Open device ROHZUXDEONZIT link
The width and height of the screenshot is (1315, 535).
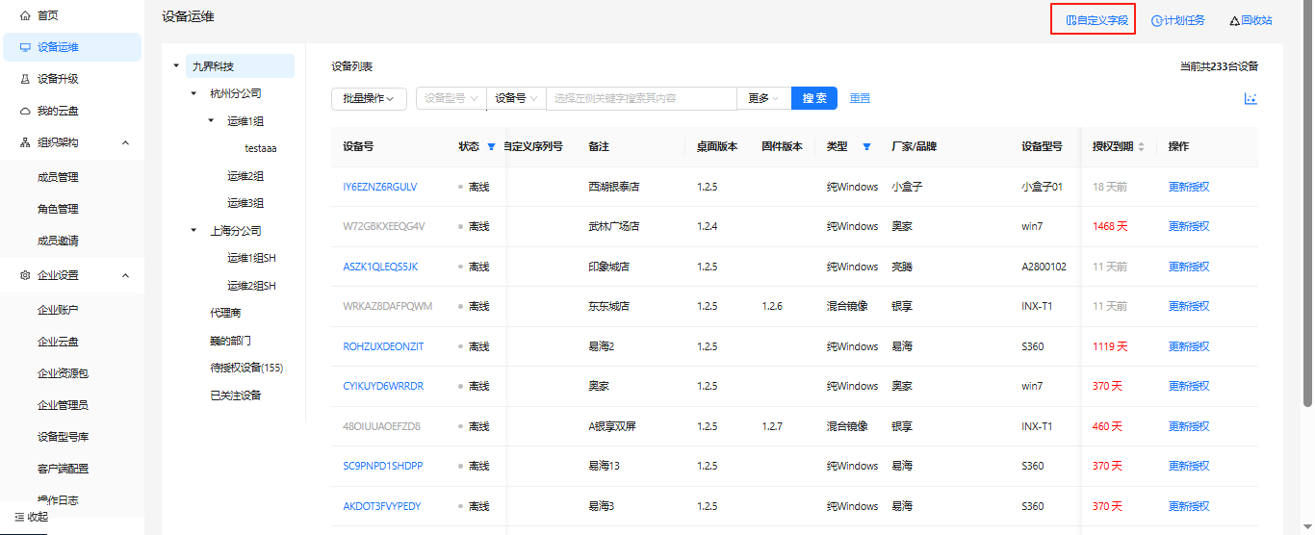coord(383,346)
